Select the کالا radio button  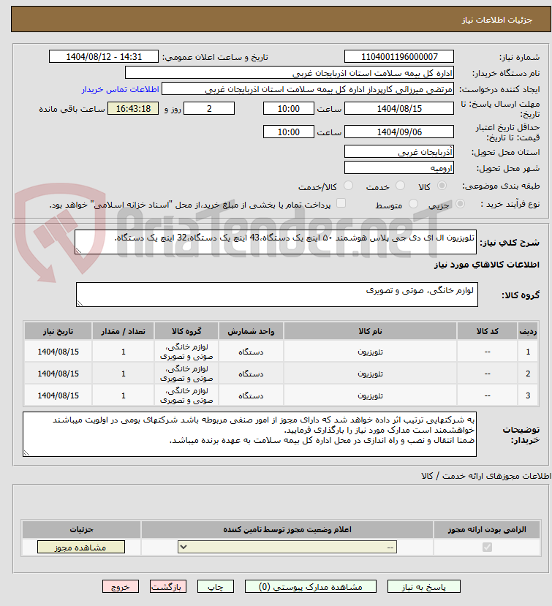tap(442, 186)
